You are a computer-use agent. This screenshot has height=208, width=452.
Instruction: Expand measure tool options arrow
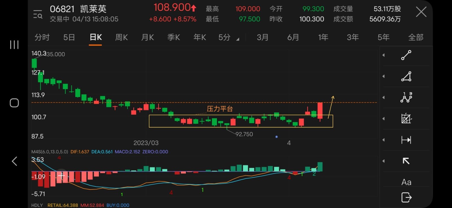click(384, 119)
